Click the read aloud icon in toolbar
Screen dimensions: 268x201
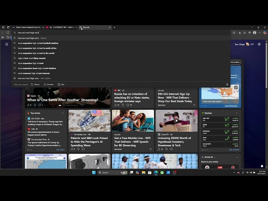pos(234,33)
